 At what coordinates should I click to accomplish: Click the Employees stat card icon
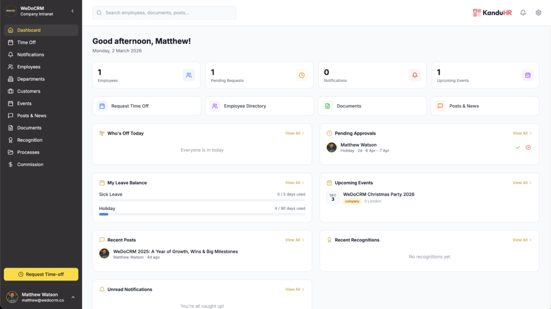[x=189, y=75]
